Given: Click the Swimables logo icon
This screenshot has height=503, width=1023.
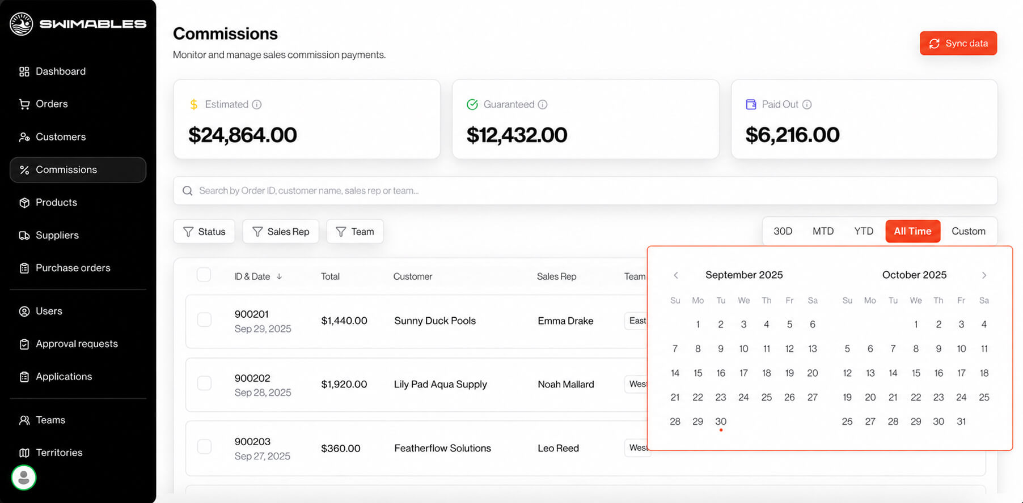Looking at the screenshot, I should [22, 24].
